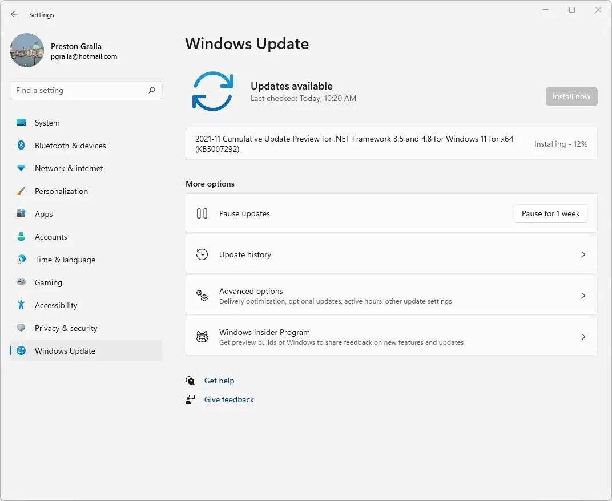612x501 pixels.
Task: Open the Apps category
Action: tap(86, 214)
